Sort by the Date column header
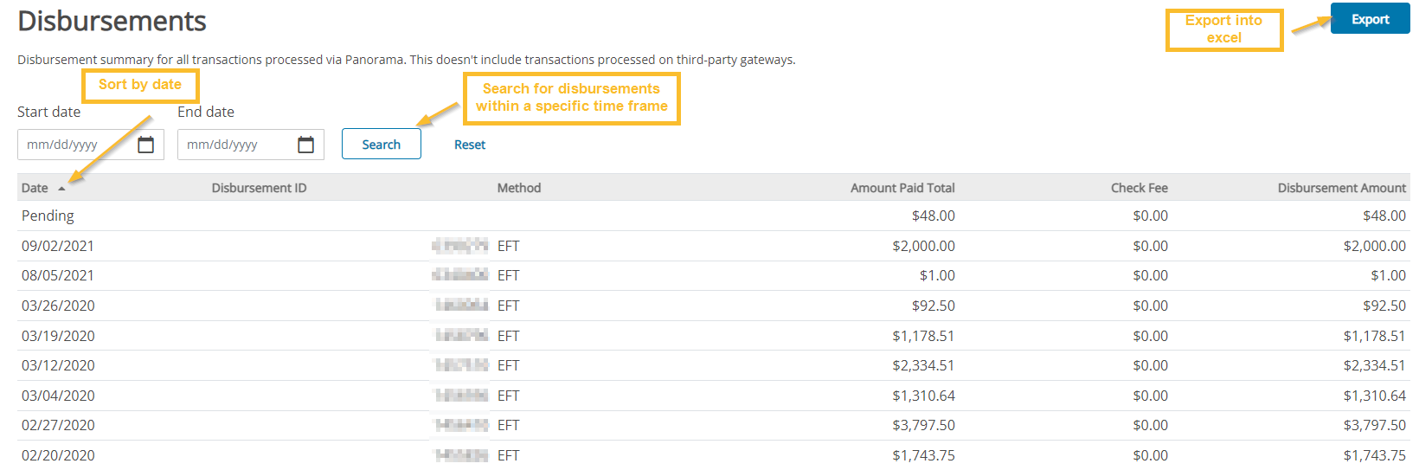Viewport: 1419px width, 470px height. click(35, 188)
